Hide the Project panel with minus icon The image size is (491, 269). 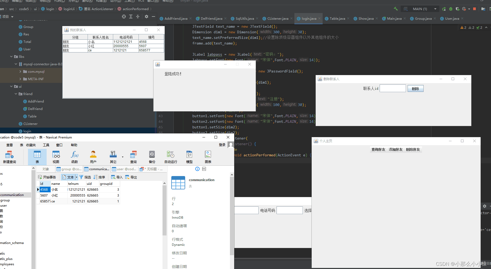tap(153, 17)
